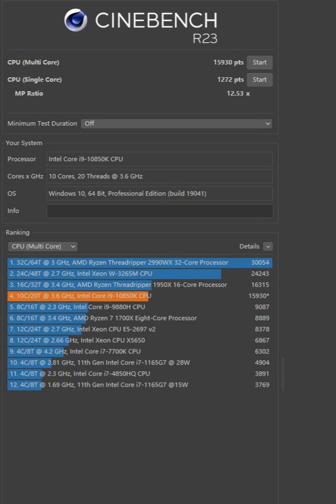Click the Cores x GHz field
Image resolution: width=336 pixels, height=504 pixels.
pos(160,176)
